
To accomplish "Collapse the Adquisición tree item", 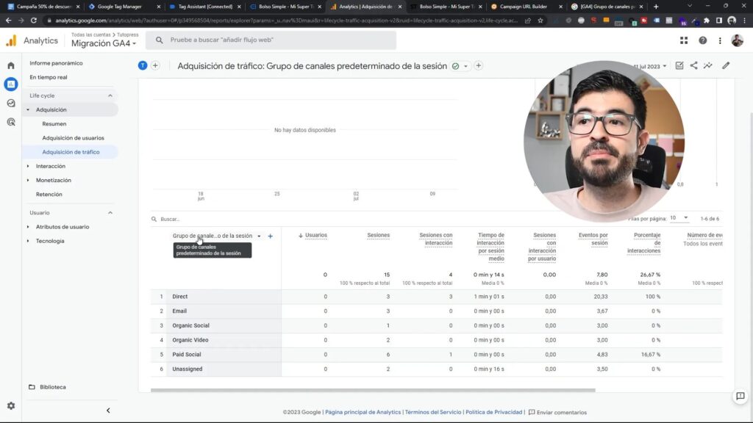I will pyautogui.click(x=28, y=110).
